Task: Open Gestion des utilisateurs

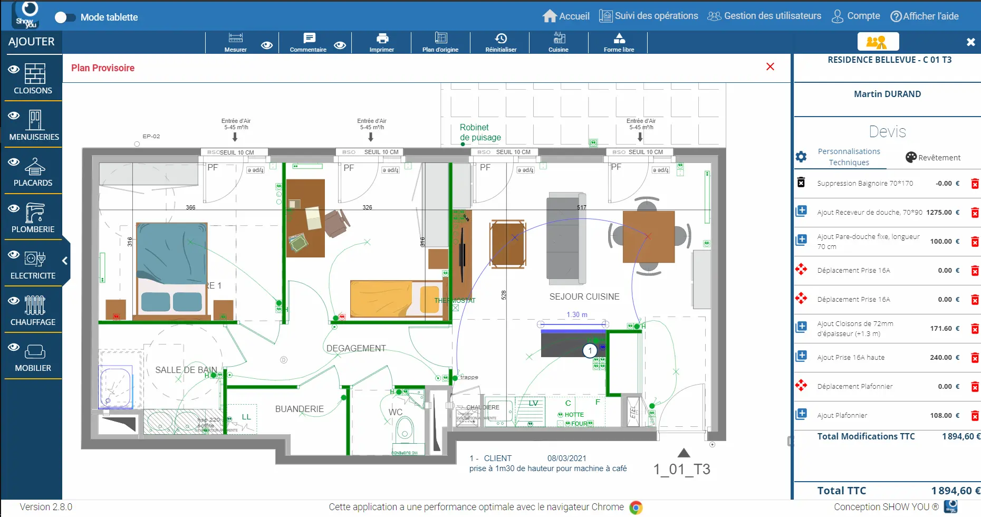Action: pyautogui.click(x=764, y=16)
